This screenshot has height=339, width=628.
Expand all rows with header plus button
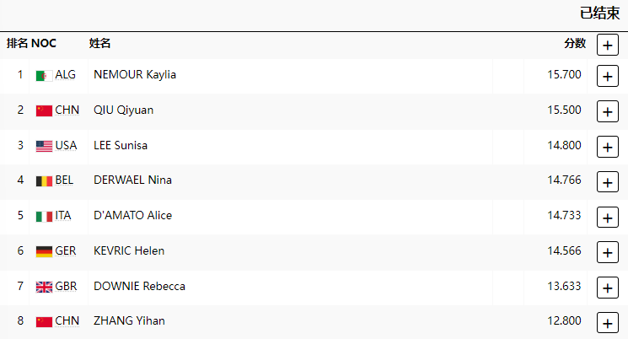[x=607, y=45]
